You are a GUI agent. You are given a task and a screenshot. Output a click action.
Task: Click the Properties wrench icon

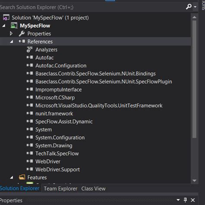point(22,34)
